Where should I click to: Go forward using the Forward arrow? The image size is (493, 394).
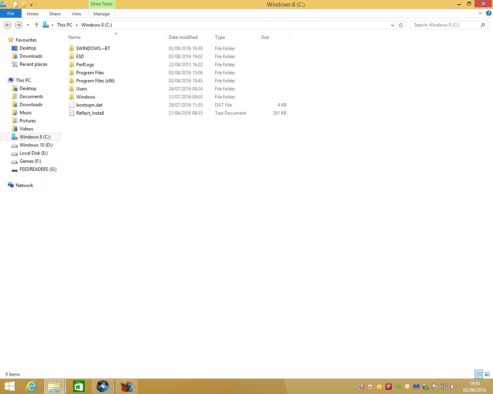tap(18, 25)
